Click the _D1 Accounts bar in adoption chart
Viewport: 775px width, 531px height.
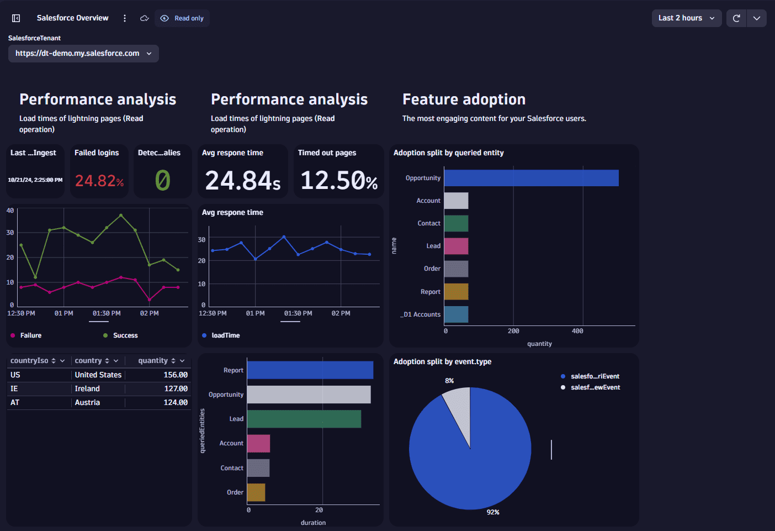456,314
